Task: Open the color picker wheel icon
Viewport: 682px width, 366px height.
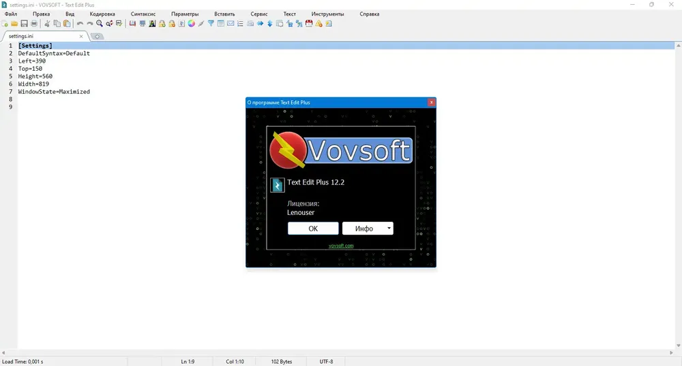Action: point(192,23)
